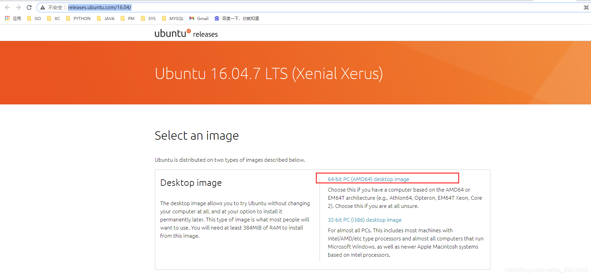Image resolution: width=591 pixels, height=276 pixels.
Task: Click the ubuntu releases logo
Action: click(x=186, y=33)
